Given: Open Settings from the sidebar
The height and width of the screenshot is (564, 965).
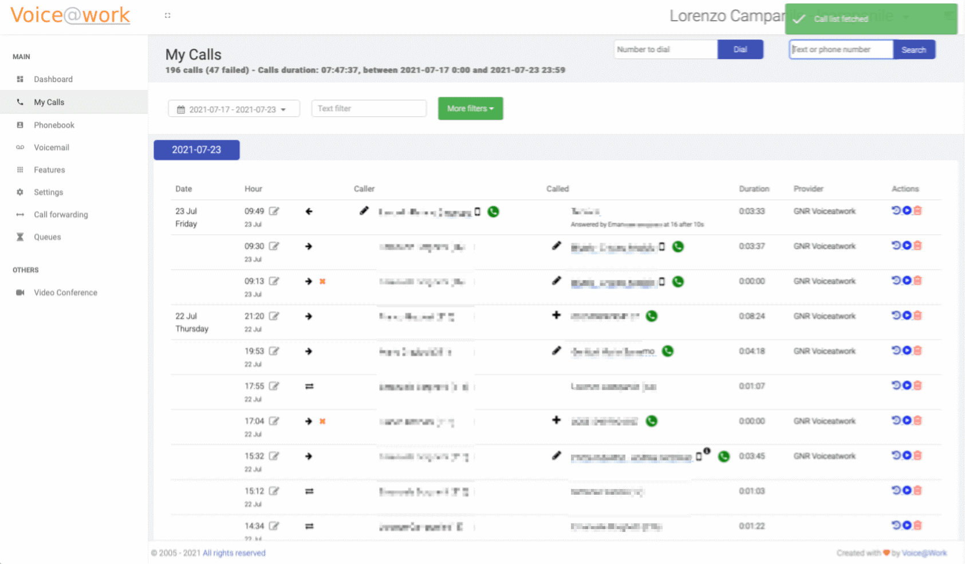Looking at the screenshot, I should pyautogui.click(x=48, y=192).
